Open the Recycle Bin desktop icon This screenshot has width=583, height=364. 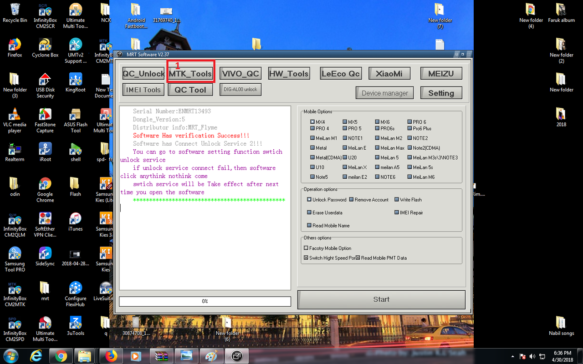(x=15, y=13)
